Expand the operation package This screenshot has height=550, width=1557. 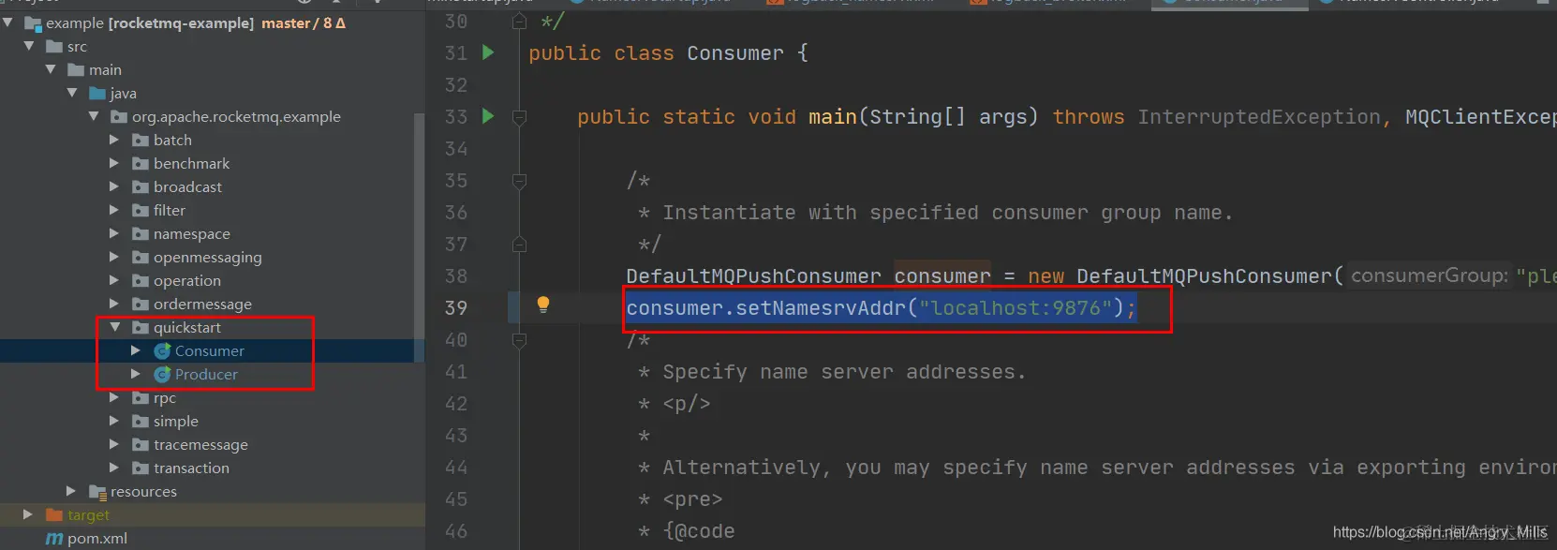click(x=114, y=280)
